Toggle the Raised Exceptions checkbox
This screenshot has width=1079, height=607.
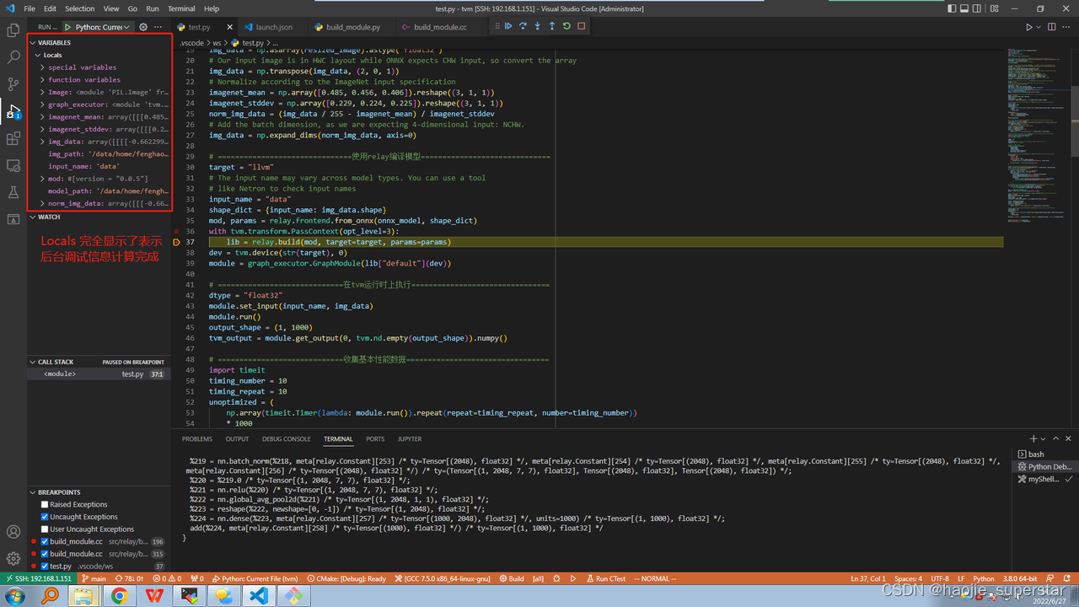(x=45, y=504)
